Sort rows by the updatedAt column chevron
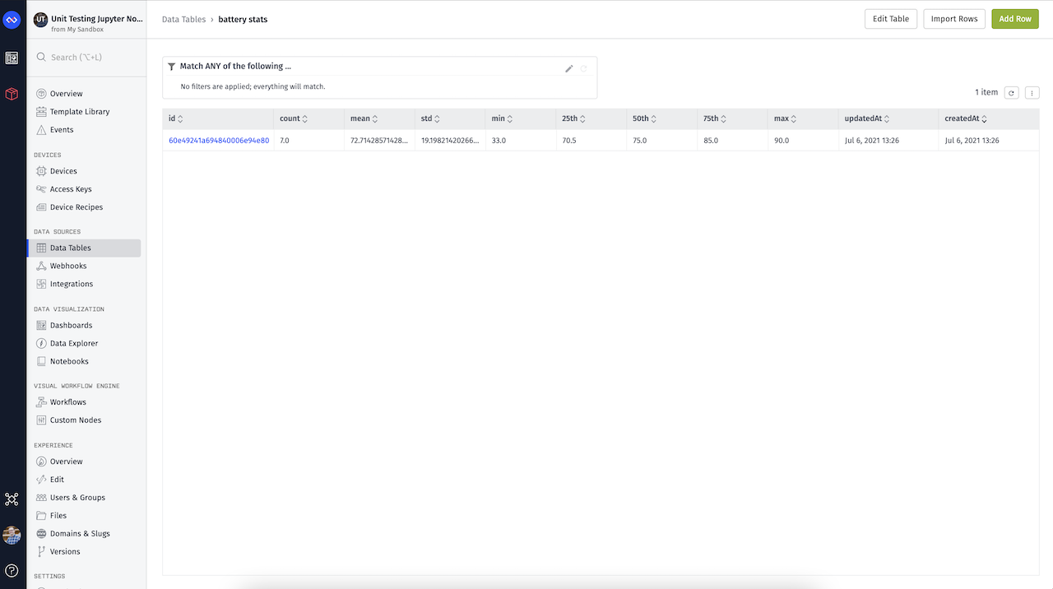 [886, 118]
